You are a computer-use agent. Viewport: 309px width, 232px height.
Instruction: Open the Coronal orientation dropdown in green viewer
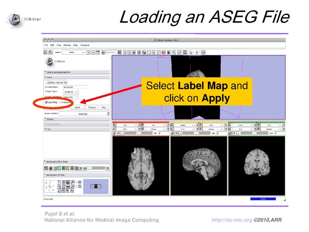pyautogui.click(x=243, y=125)
